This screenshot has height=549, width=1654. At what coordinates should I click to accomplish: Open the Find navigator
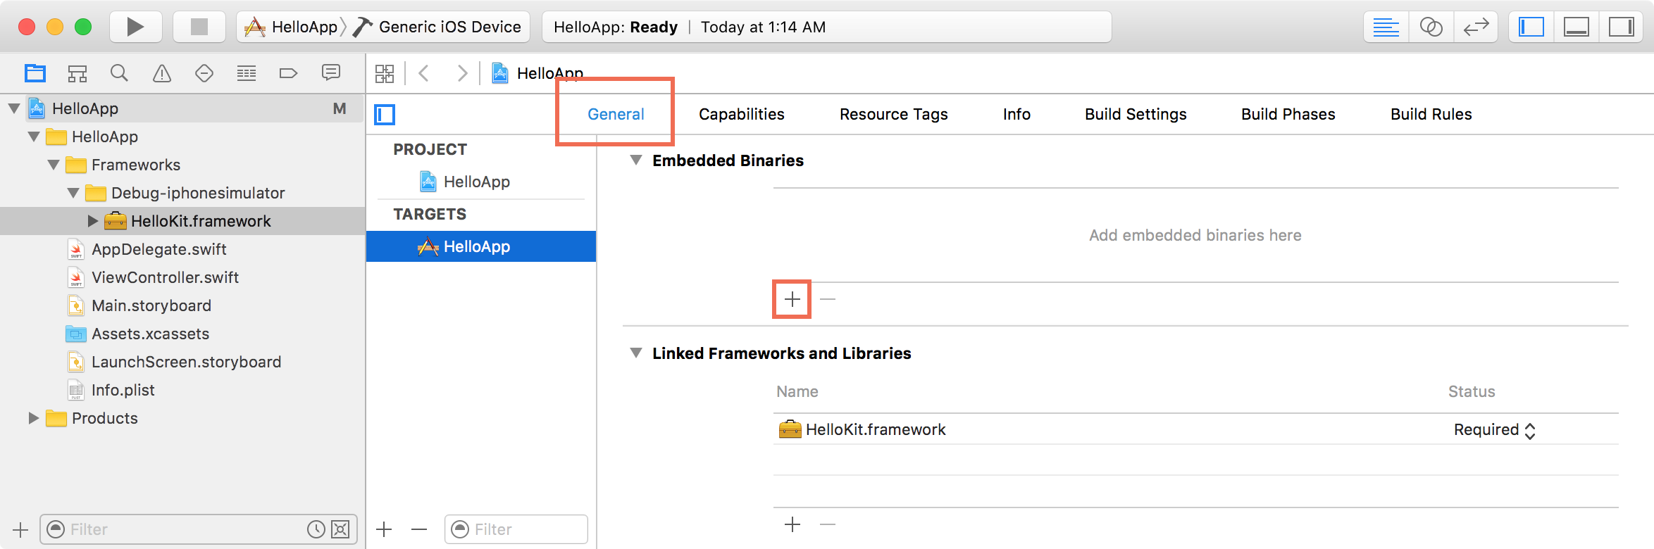pos(119,73)
